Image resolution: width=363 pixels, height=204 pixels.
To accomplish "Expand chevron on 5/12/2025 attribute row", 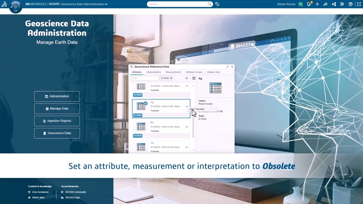I will (186, 86).
